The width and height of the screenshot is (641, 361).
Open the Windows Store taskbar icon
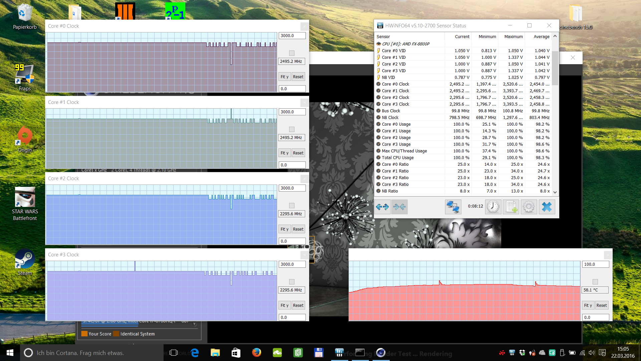point(236,353)
